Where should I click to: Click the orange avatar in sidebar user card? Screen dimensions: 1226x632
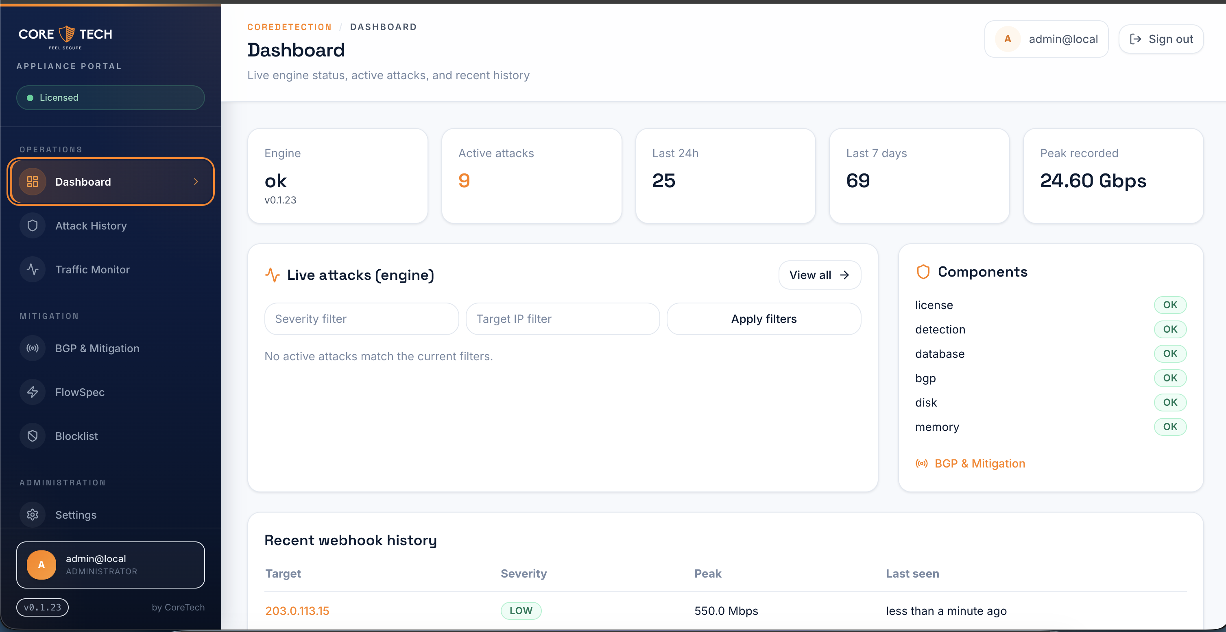(x=41, y=565)
